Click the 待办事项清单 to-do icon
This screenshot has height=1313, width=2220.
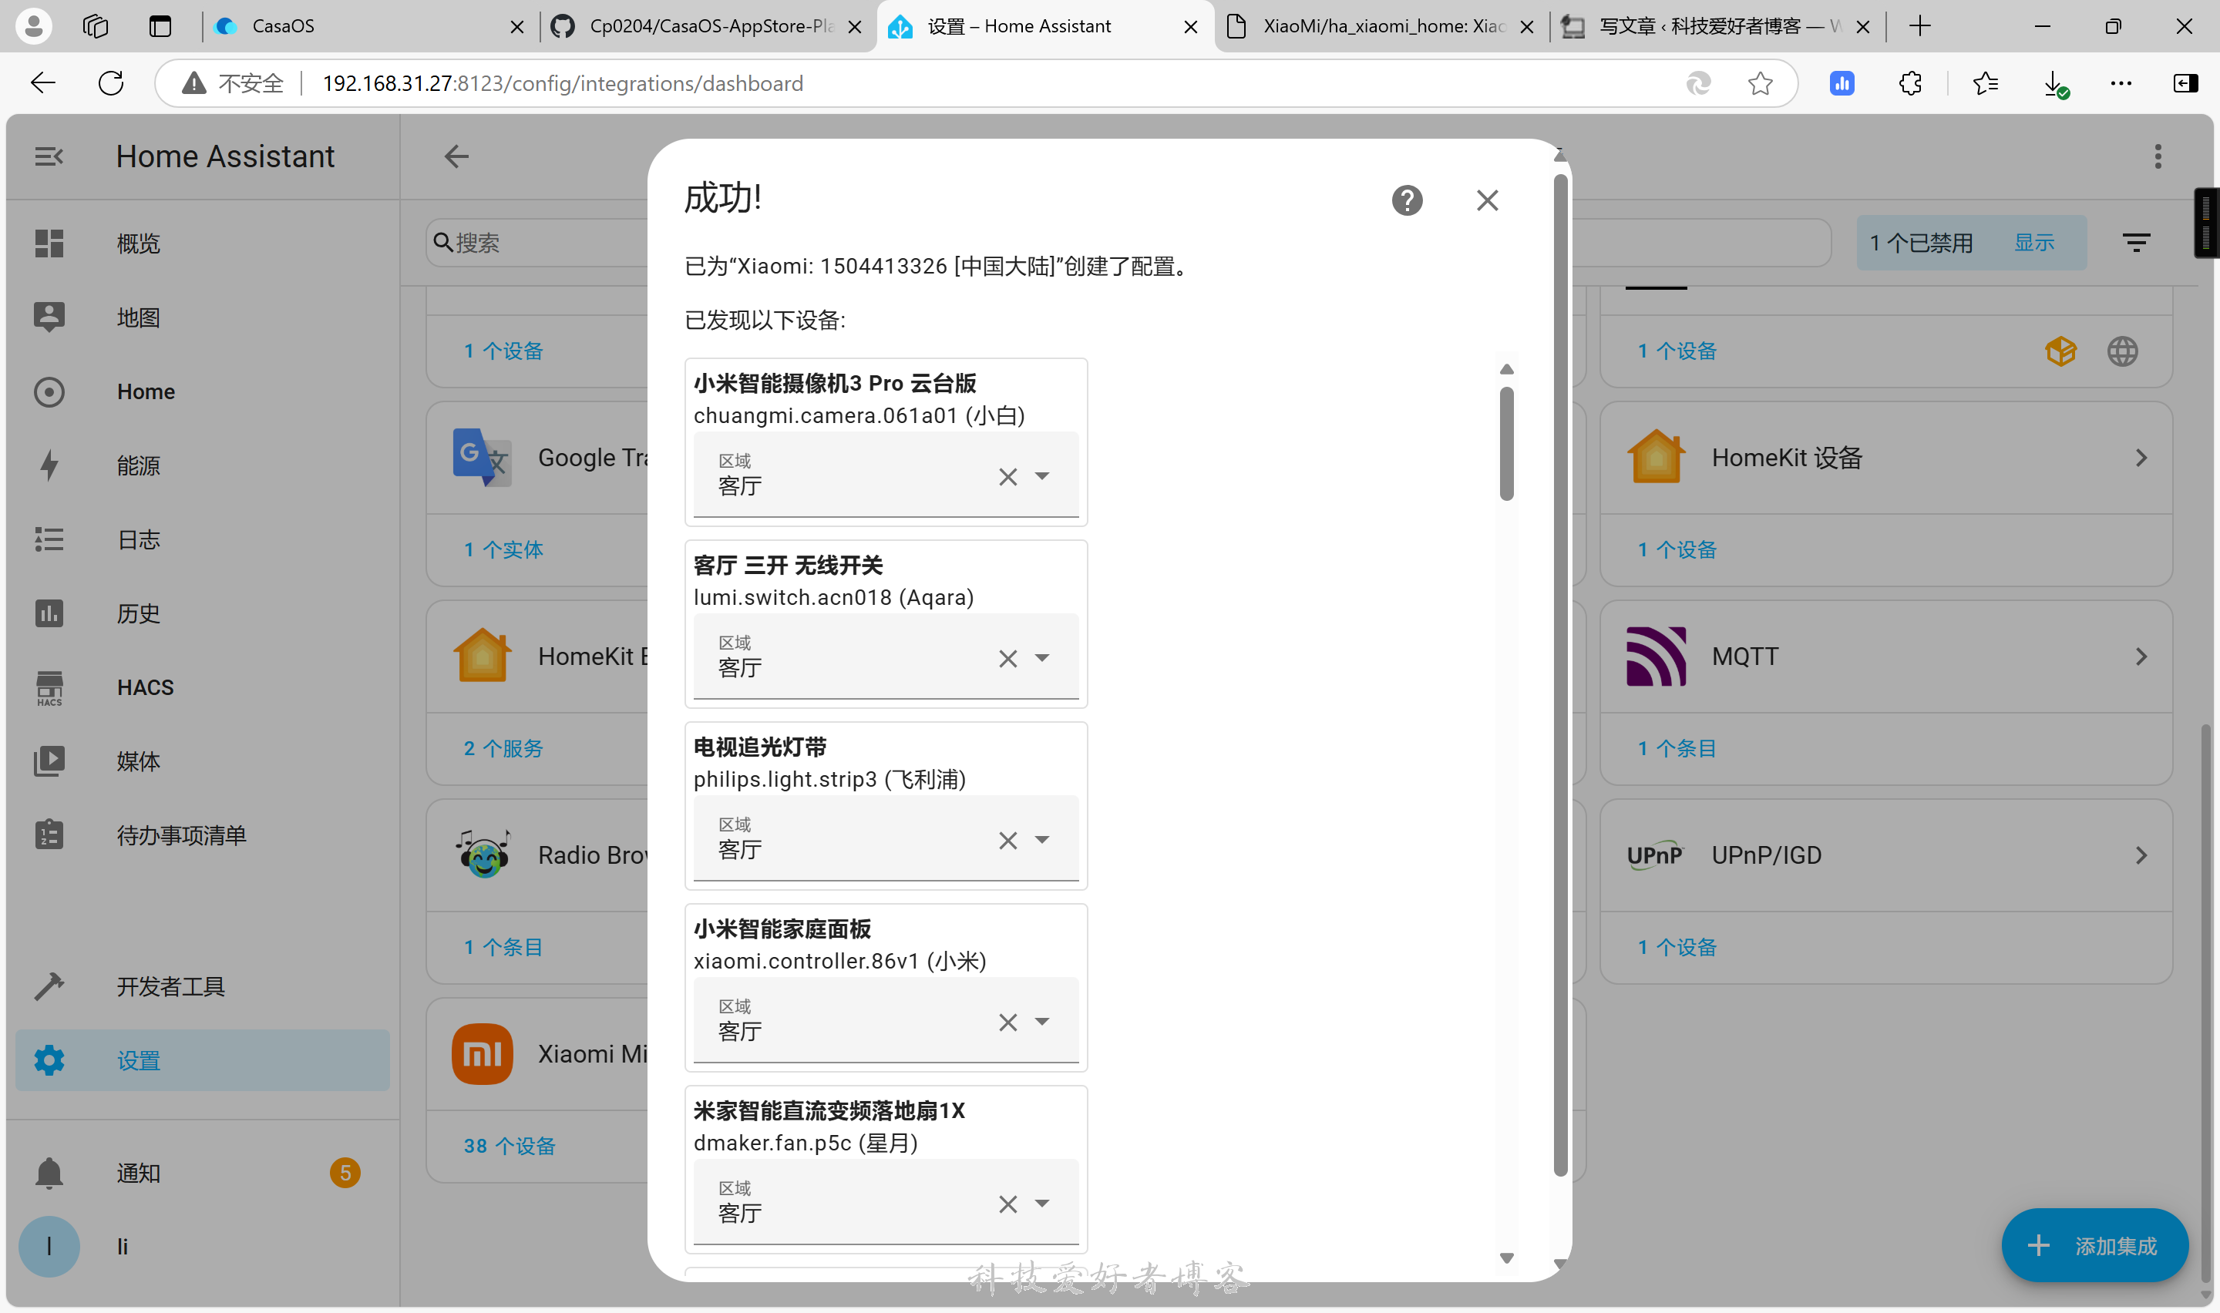point(49,834)
